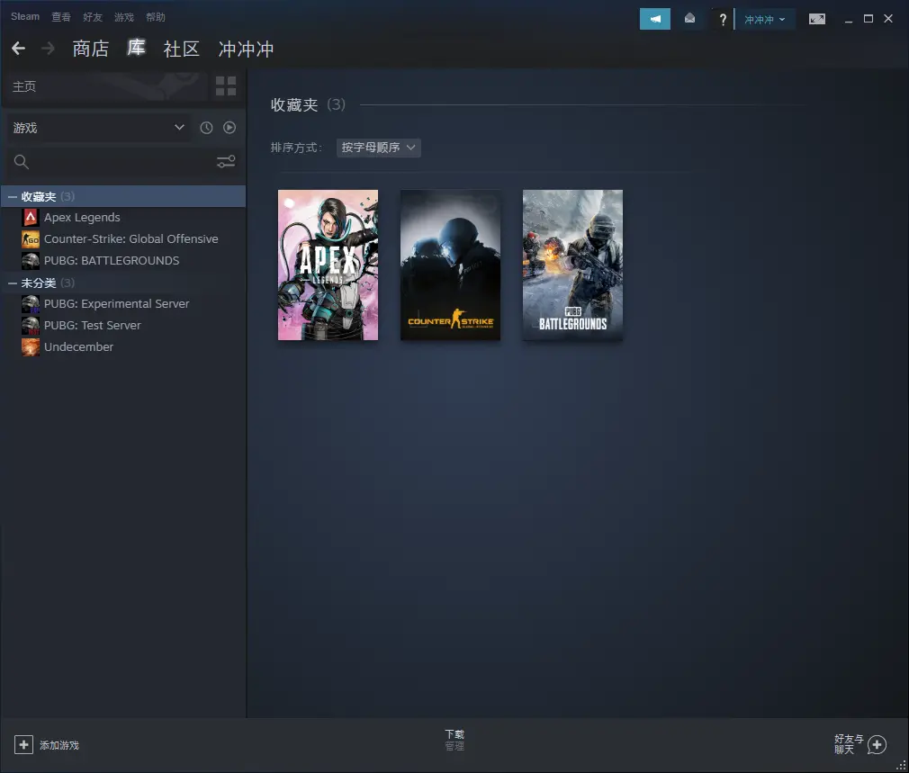This screenshot has width=909, height=773.
Task: Go to 库 tab
Action: 136,48
